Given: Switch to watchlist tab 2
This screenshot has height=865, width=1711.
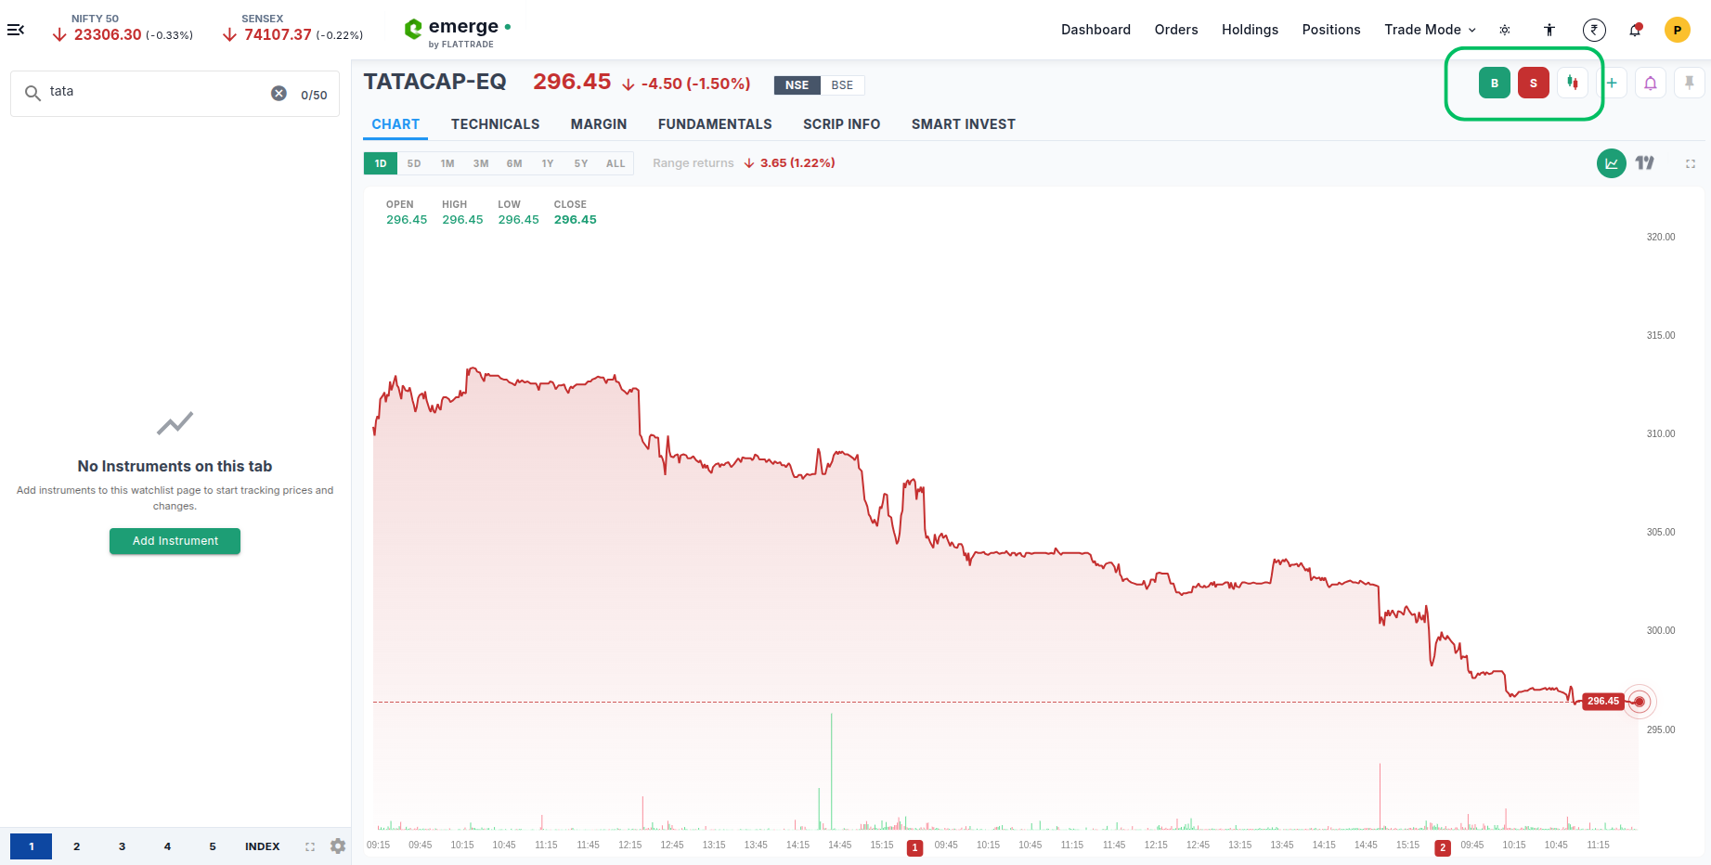Looking at the screenshot, I should 77,846.
